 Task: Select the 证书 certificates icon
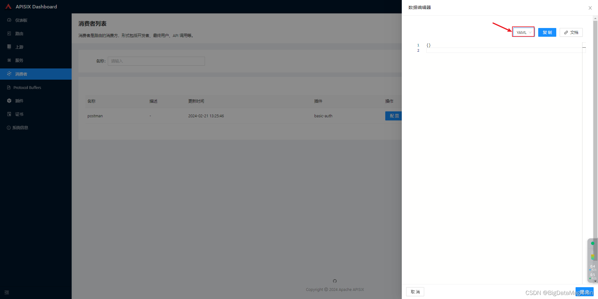[x=9, y=114]
